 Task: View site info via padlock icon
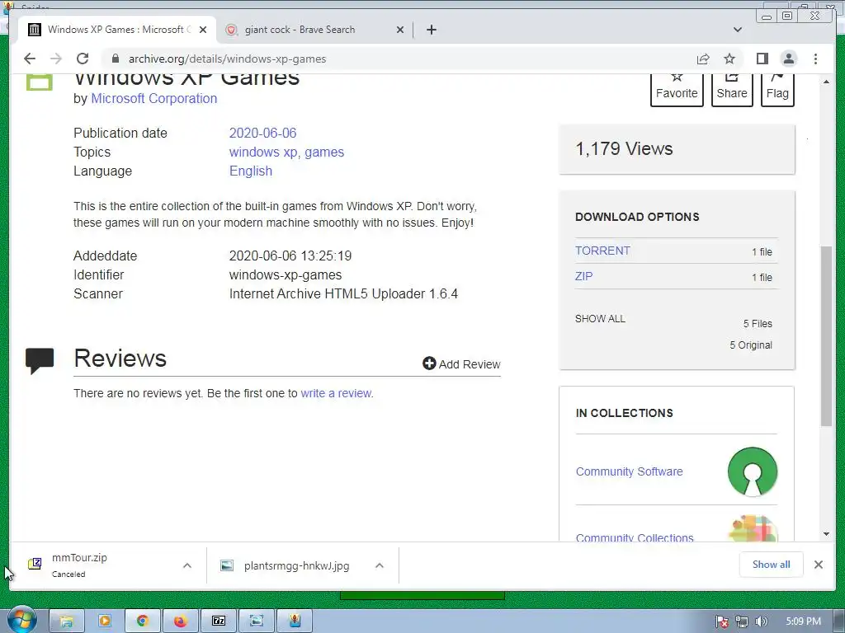pyautogui.click(x=116, y=59)
